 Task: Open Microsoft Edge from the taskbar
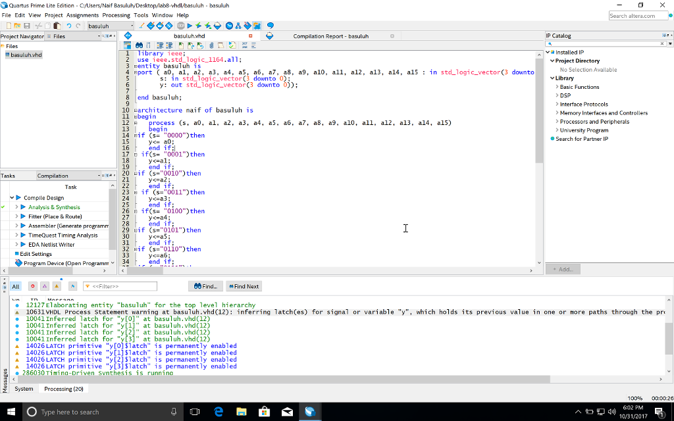point(219,412)
